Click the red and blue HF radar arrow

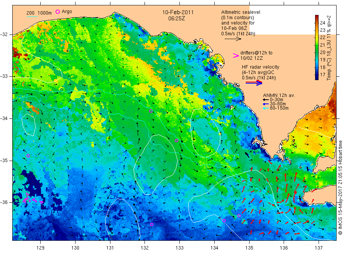pyautogui.click(x=254, y=83)
